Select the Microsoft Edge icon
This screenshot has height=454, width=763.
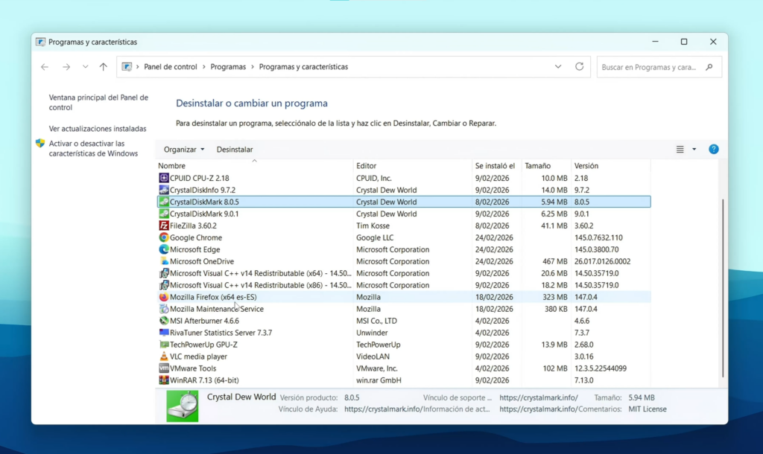pos(163,249)
